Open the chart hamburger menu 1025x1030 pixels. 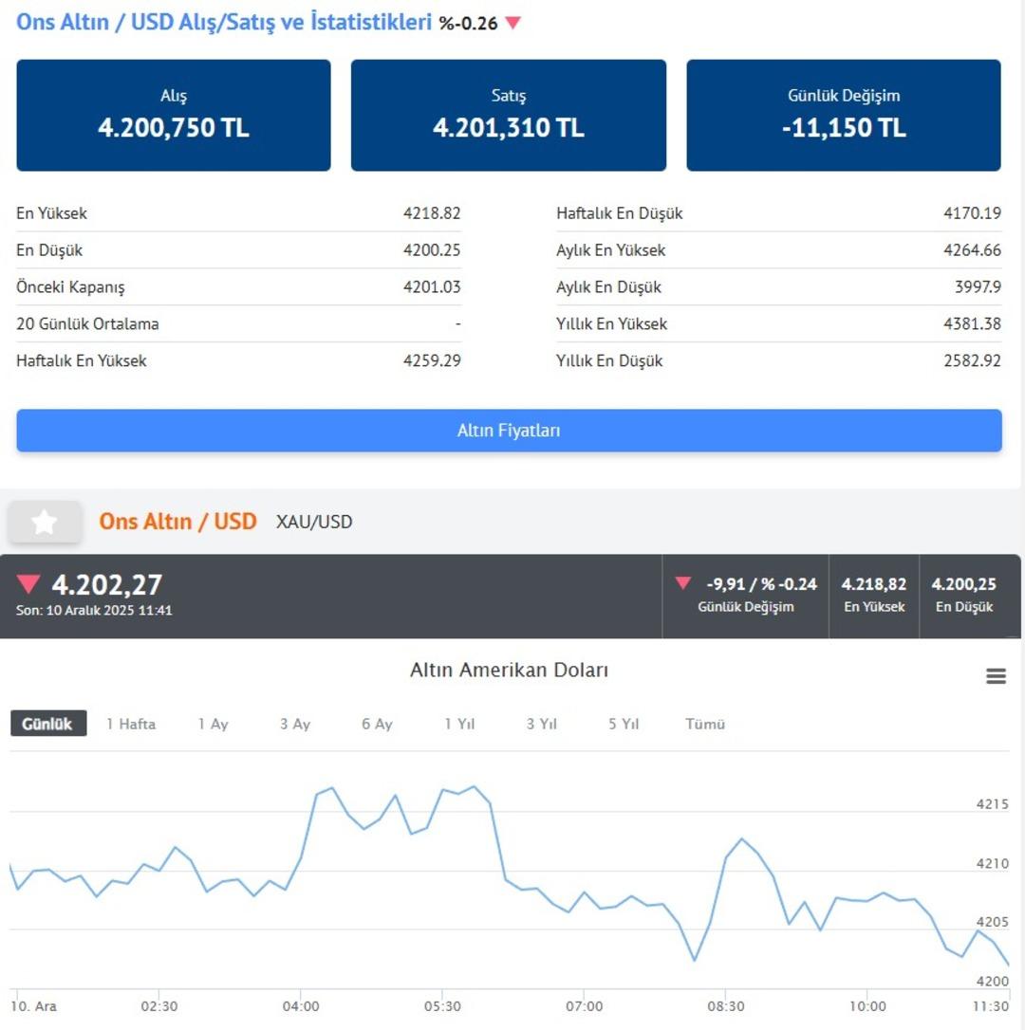tap(996, 676)
